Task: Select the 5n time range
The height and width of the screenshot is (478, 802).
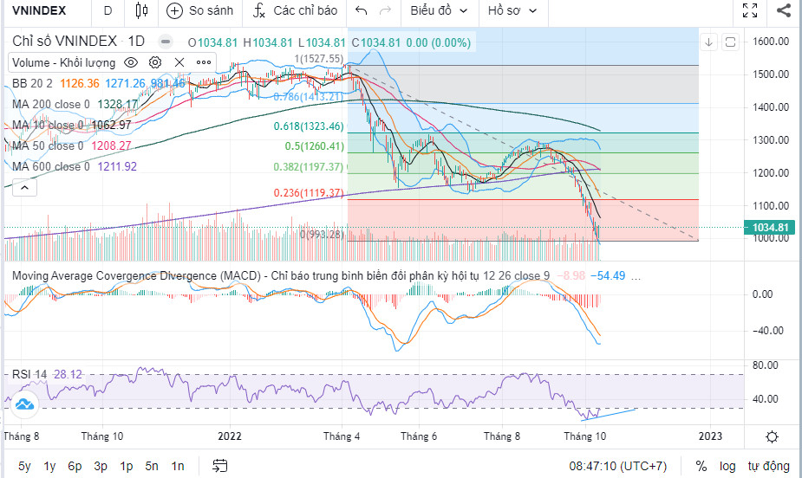Action: [152, 466]
